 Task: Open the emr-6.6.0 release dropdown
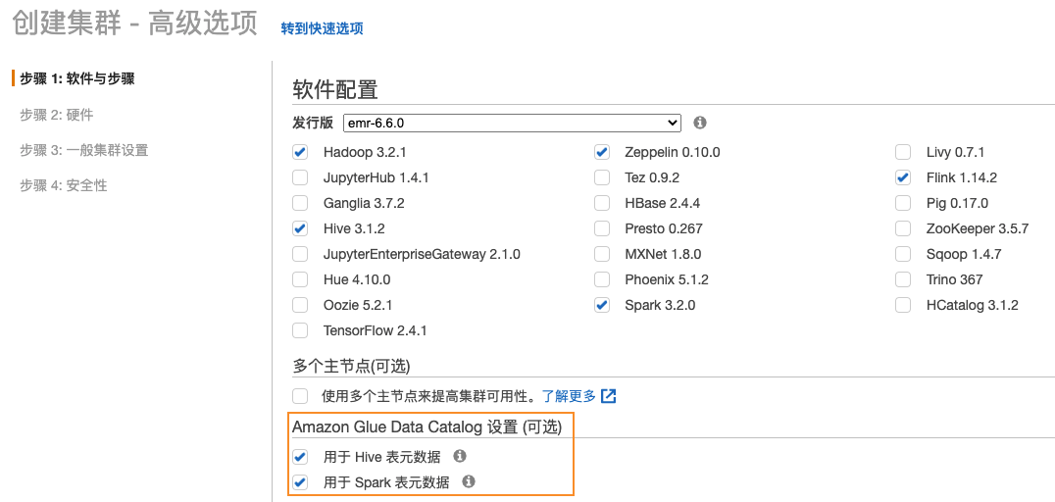click(512, 124)
